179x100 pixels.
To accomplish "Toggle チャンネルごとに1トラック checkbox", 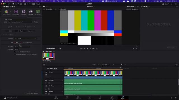I will (x=15, y=52).
